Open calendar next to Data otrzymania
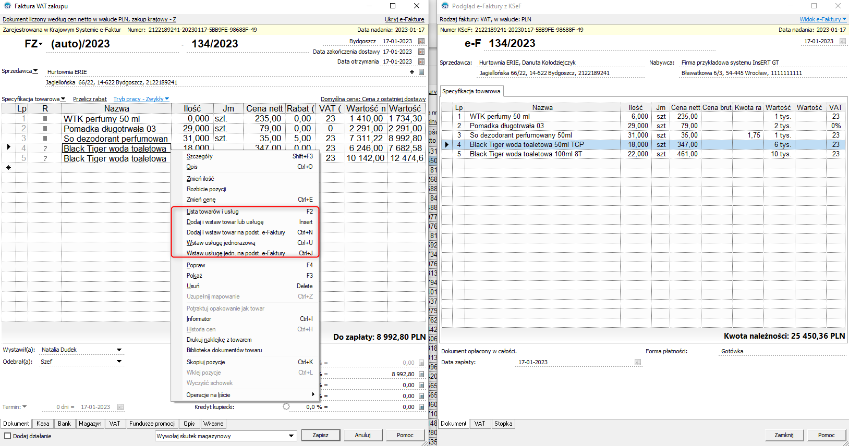 coord(421,61)
